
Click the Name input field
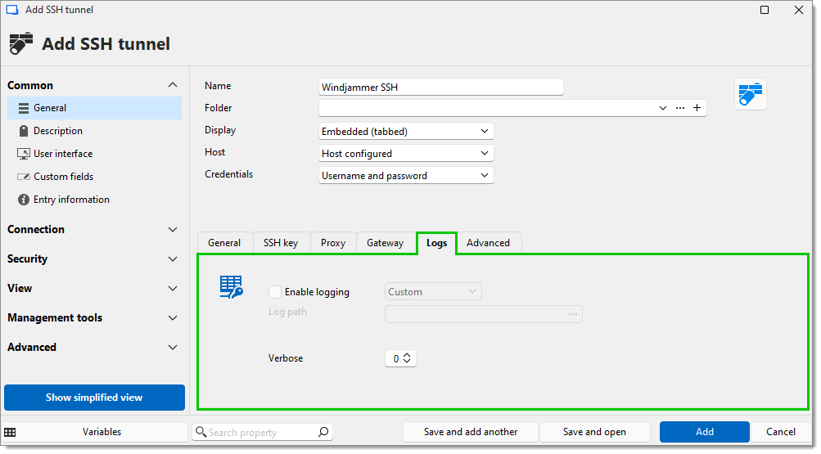coord(440,88)
